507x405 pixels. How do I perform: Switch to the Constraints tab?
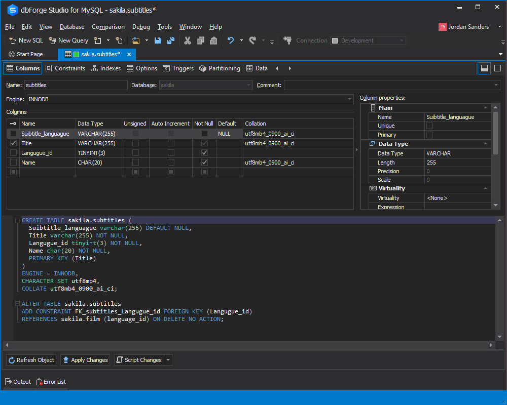coord(65,68)
